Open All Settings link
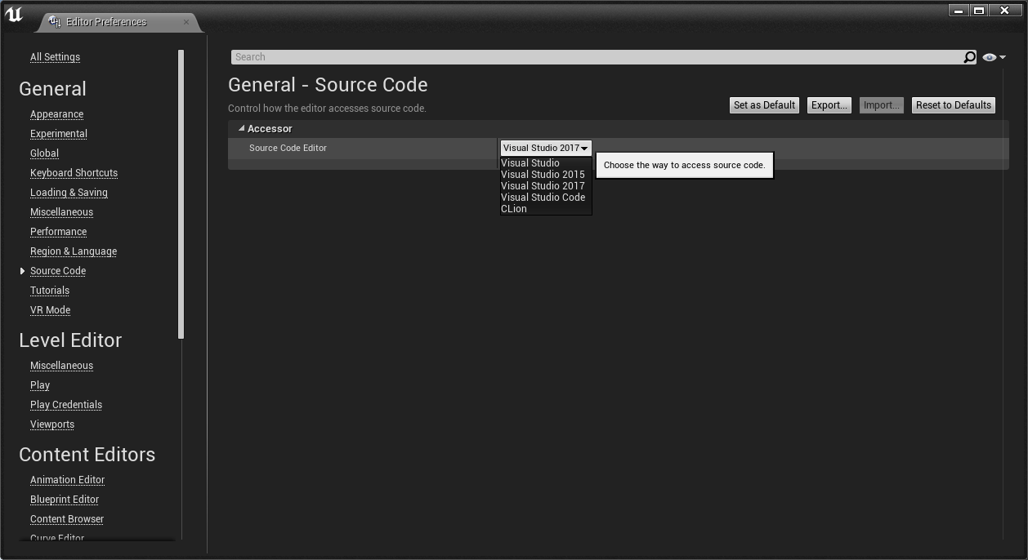Viewport: 1028px width, 560px height. click(55, 57)
